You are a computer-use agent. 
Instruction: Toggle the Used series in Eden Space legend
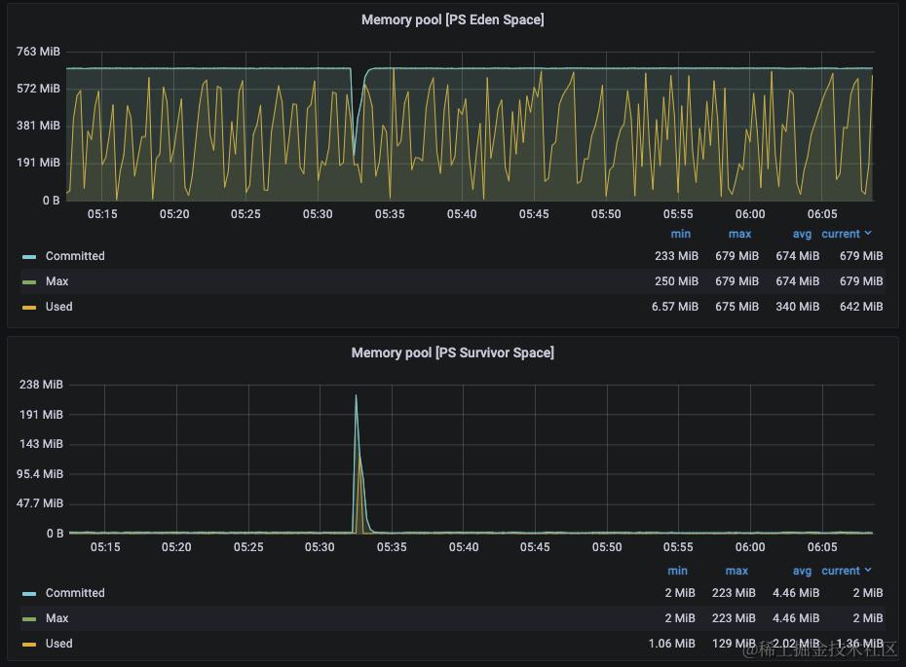tap(58, 307)
